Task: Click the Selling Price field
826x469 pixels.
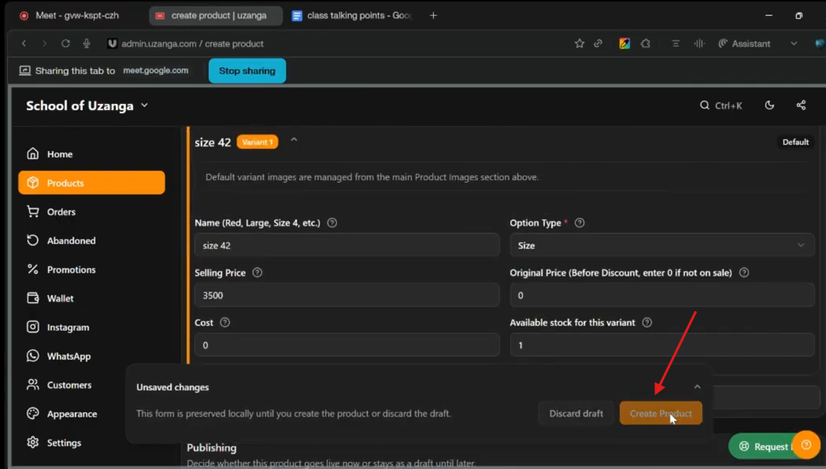Action: click(x=347, y=295)
